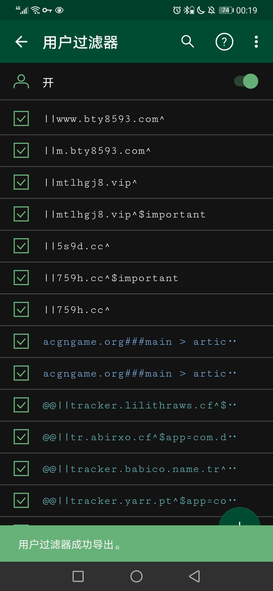
Task: Go back from the user filters screen
Action: pos(21,42)
